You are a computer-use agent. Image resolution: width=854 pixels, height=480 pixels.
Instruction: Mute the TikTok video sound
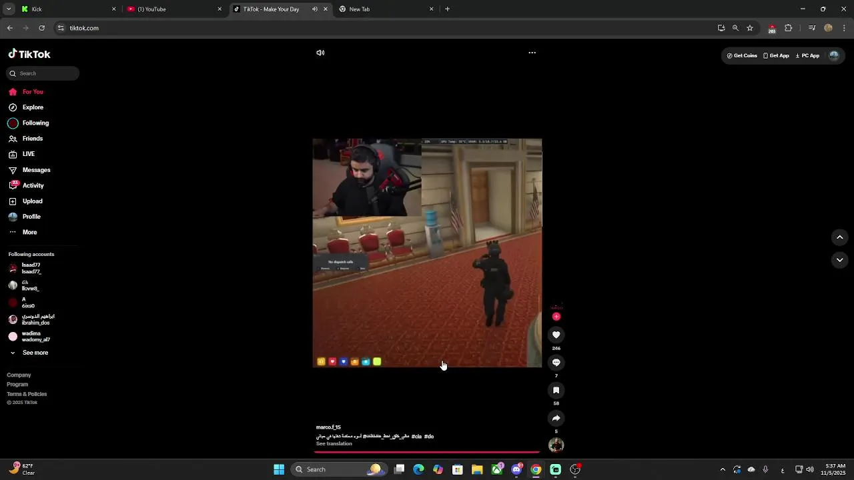click(x=320, y=53)
